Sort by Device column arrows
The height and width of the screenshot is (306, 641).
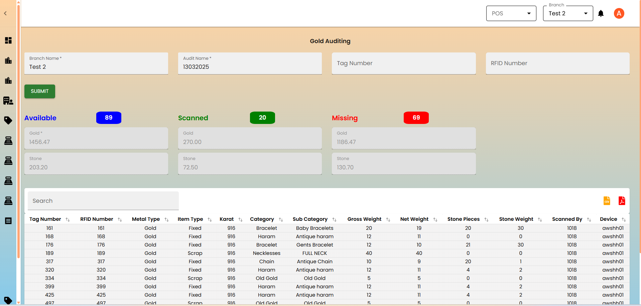(x=624, y=219)
